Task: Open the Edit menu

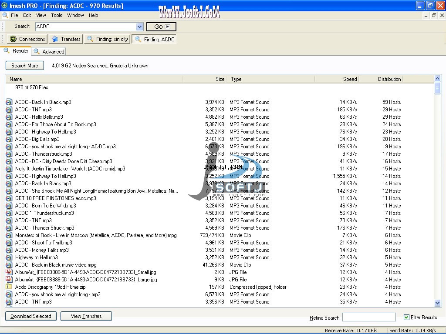Action: point(27,15)
